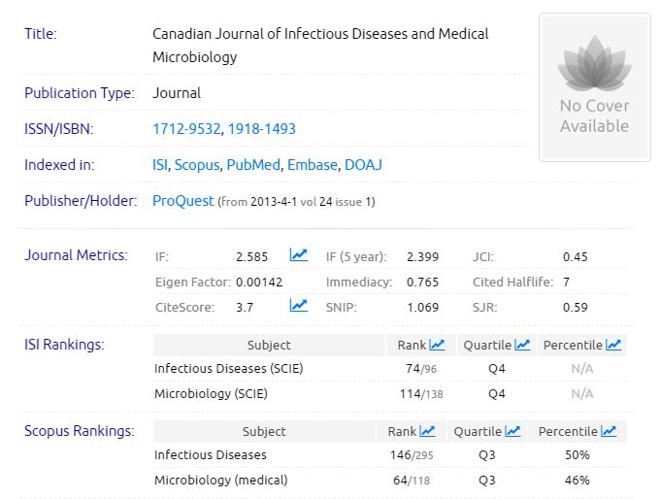Open the PubMed index link
This screenshot has width=660, height=499.
click(x=252, y=165)
